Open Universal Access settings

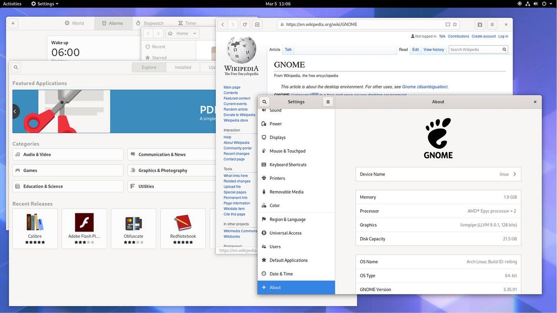[296, 233]
